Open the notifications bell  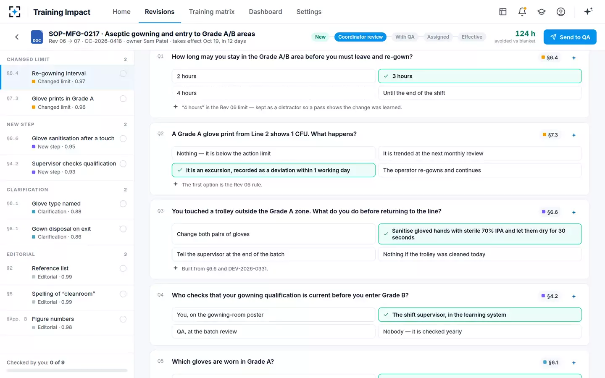[522, 12]
